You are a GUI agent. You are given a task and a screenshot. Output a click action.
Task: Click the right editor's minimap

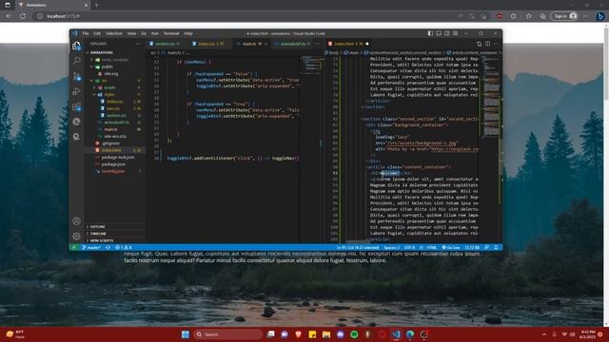pos(491,97)
